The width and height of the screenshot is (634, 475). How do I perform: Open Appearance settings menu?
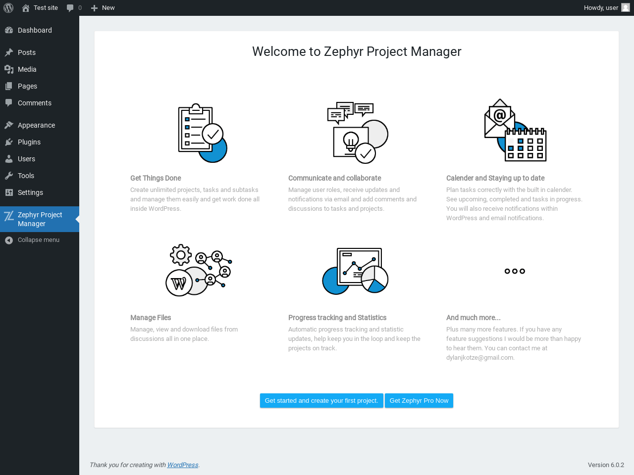(40, 125)
